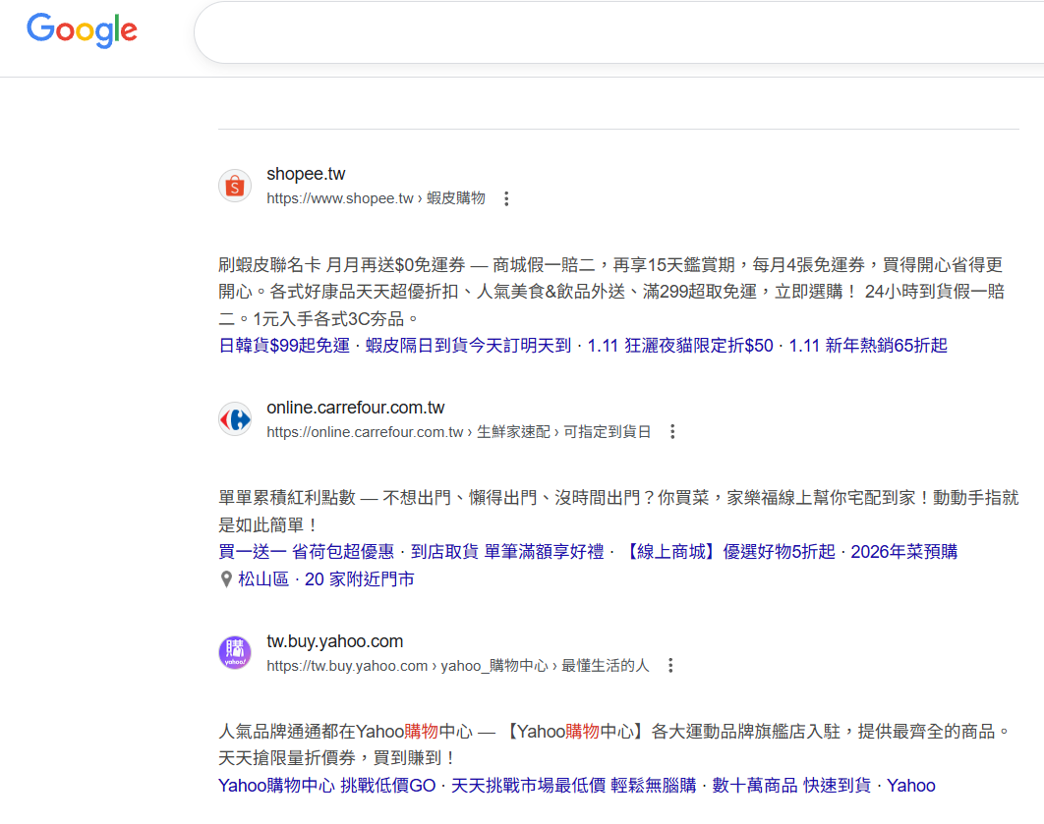Viewport: 1044px width, 824px height.
Task: Open sitelink 天天挑戰市場最低價 輕鬆無腦購
Action: point(574,786)
